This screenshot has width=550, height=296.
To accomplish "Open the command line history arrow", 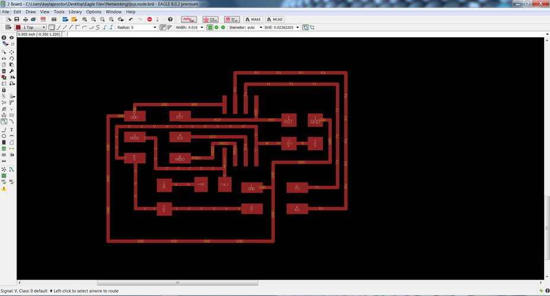I will tap(547, 34).
